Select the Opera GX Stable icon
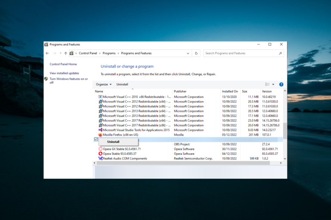331x220 pixels. (x=100, y=149)
